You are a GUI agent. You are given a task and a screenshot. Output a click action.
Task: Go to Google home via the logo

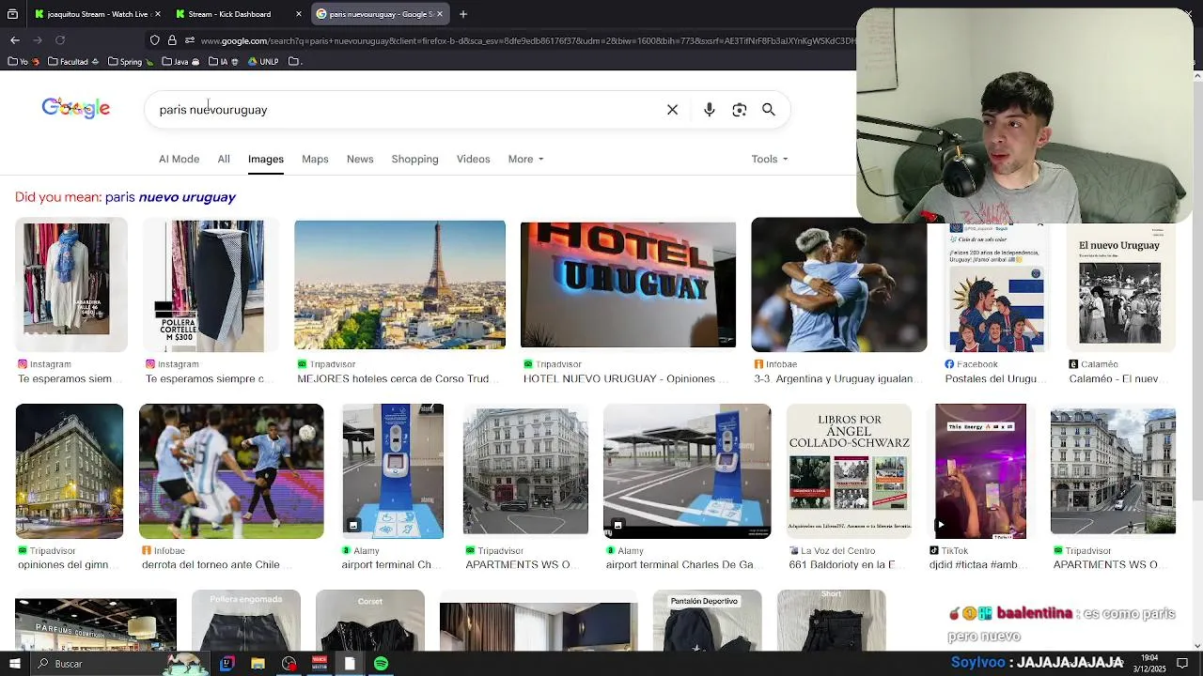click(x=76, y=108)
